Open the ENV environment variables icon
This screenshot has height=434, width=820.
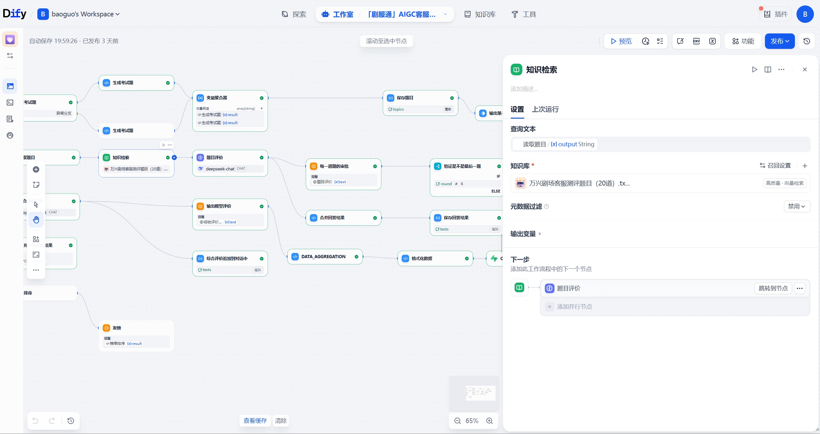click(696, 41)
